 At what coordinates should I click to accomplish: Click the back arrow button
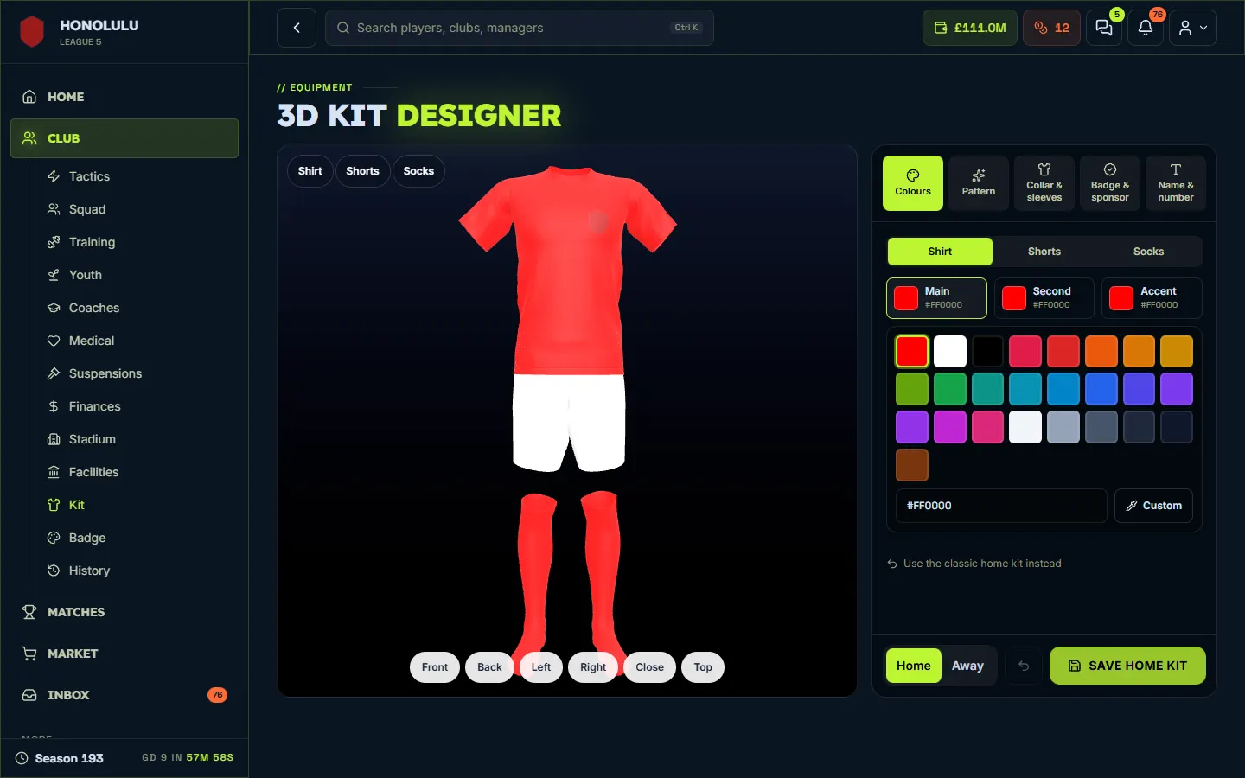tap(297, 28)
